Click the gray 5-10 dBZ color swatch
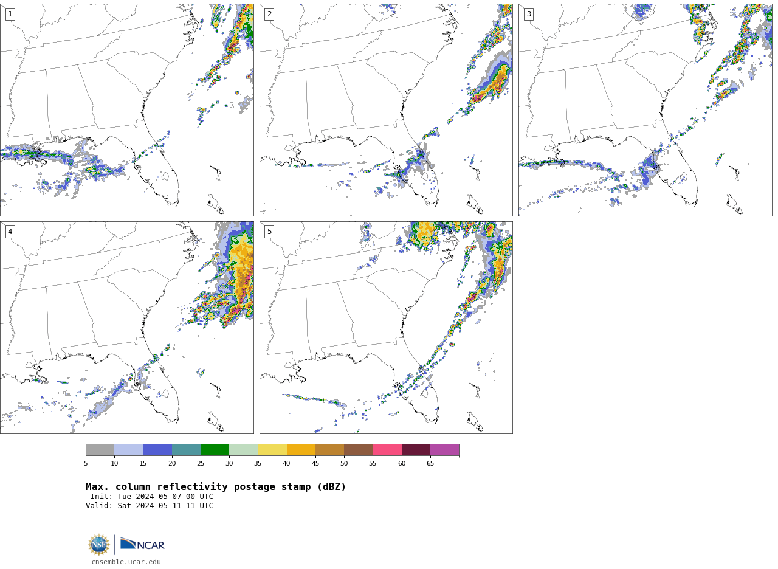Viewport: 778px width, 569px height. pos(100,450)
